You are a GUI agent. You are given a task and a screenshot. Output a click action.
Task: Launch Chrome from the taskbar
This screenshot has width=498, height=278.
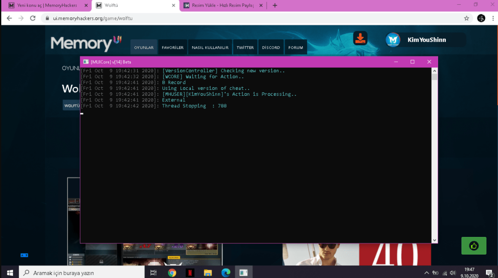pos(172,272)
